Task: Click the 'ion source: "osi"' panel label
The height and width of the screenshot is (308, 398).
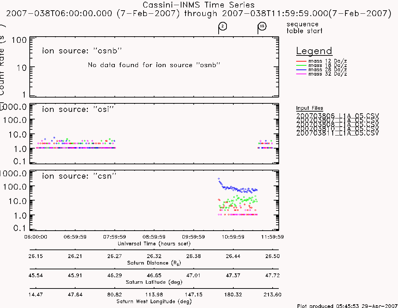Action: click(x=78, y=110)
